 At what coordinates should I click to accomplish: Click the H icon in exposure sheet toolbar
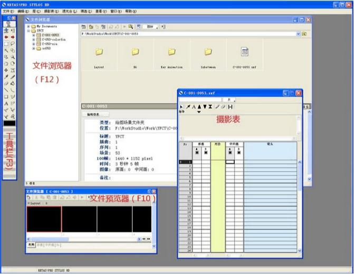[231, 107]
